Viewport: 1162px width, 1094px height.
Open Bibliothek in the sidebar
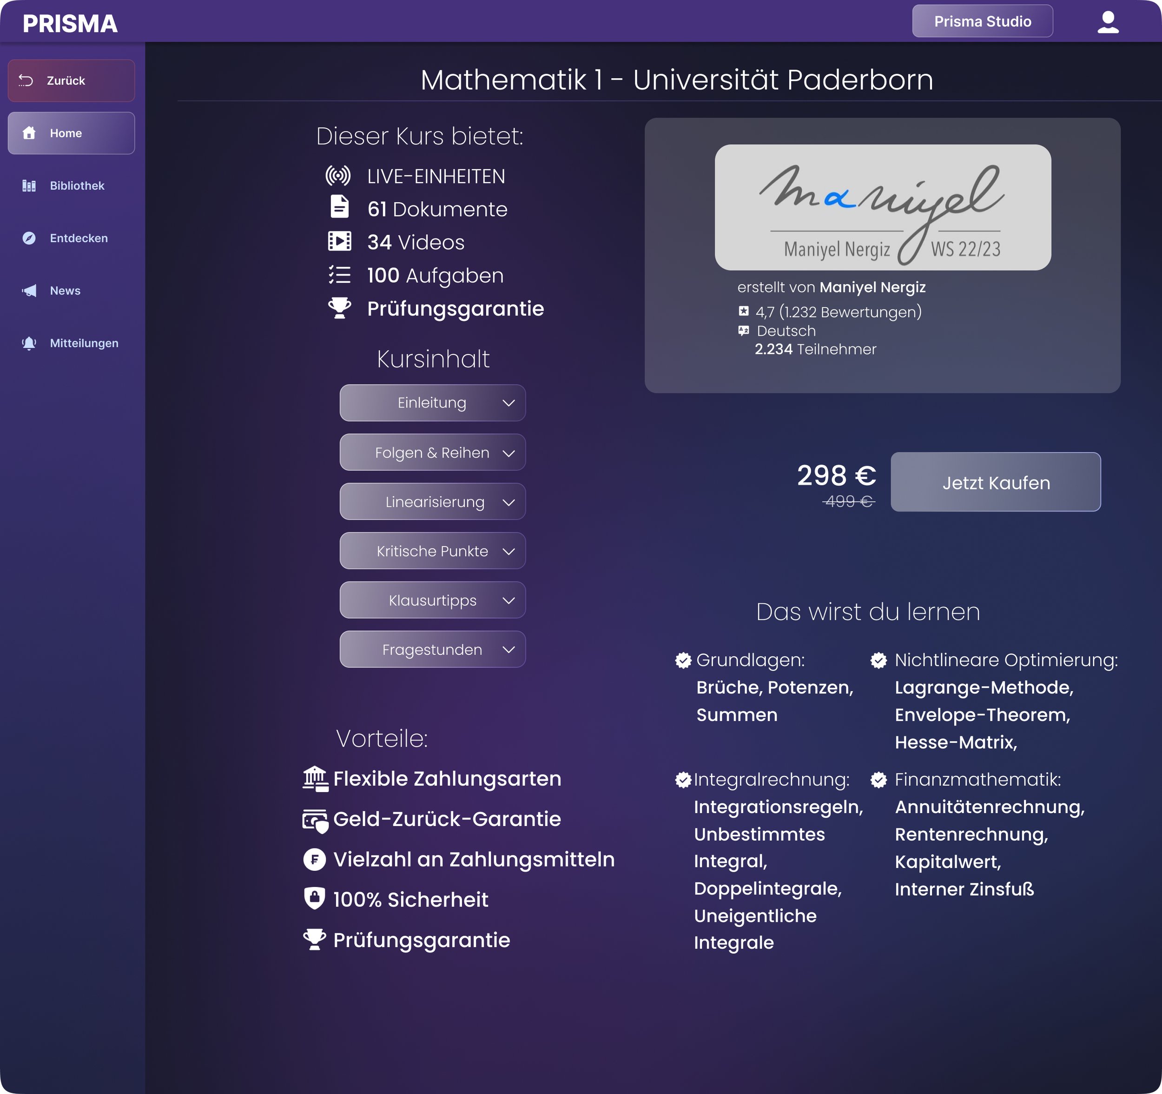point(71,186)
